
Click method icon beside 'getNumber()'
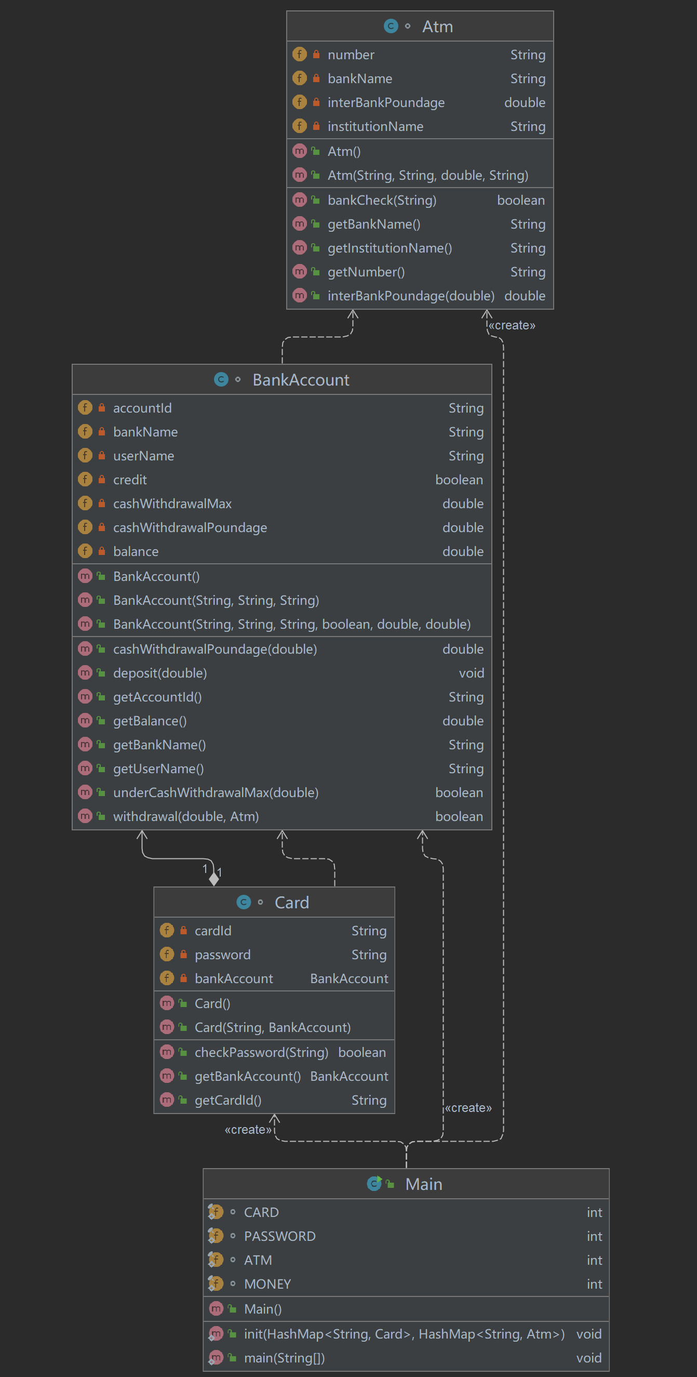tap(300, 272)
